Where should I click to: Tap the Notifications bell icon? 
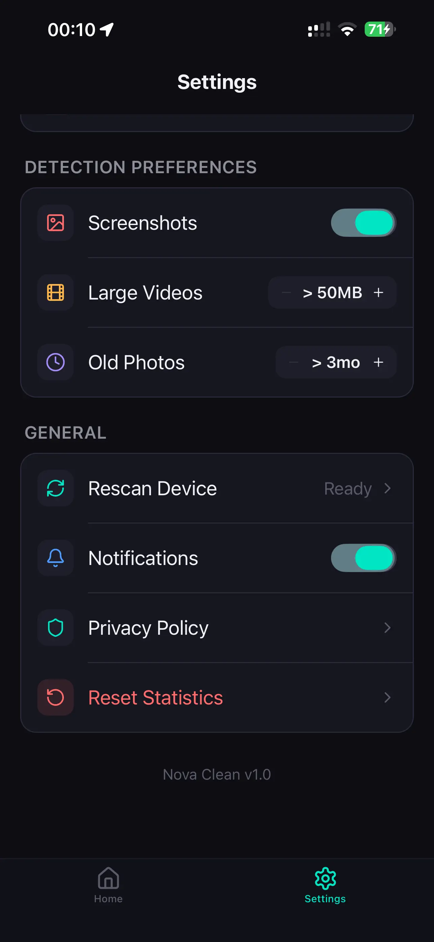(56, 558)
